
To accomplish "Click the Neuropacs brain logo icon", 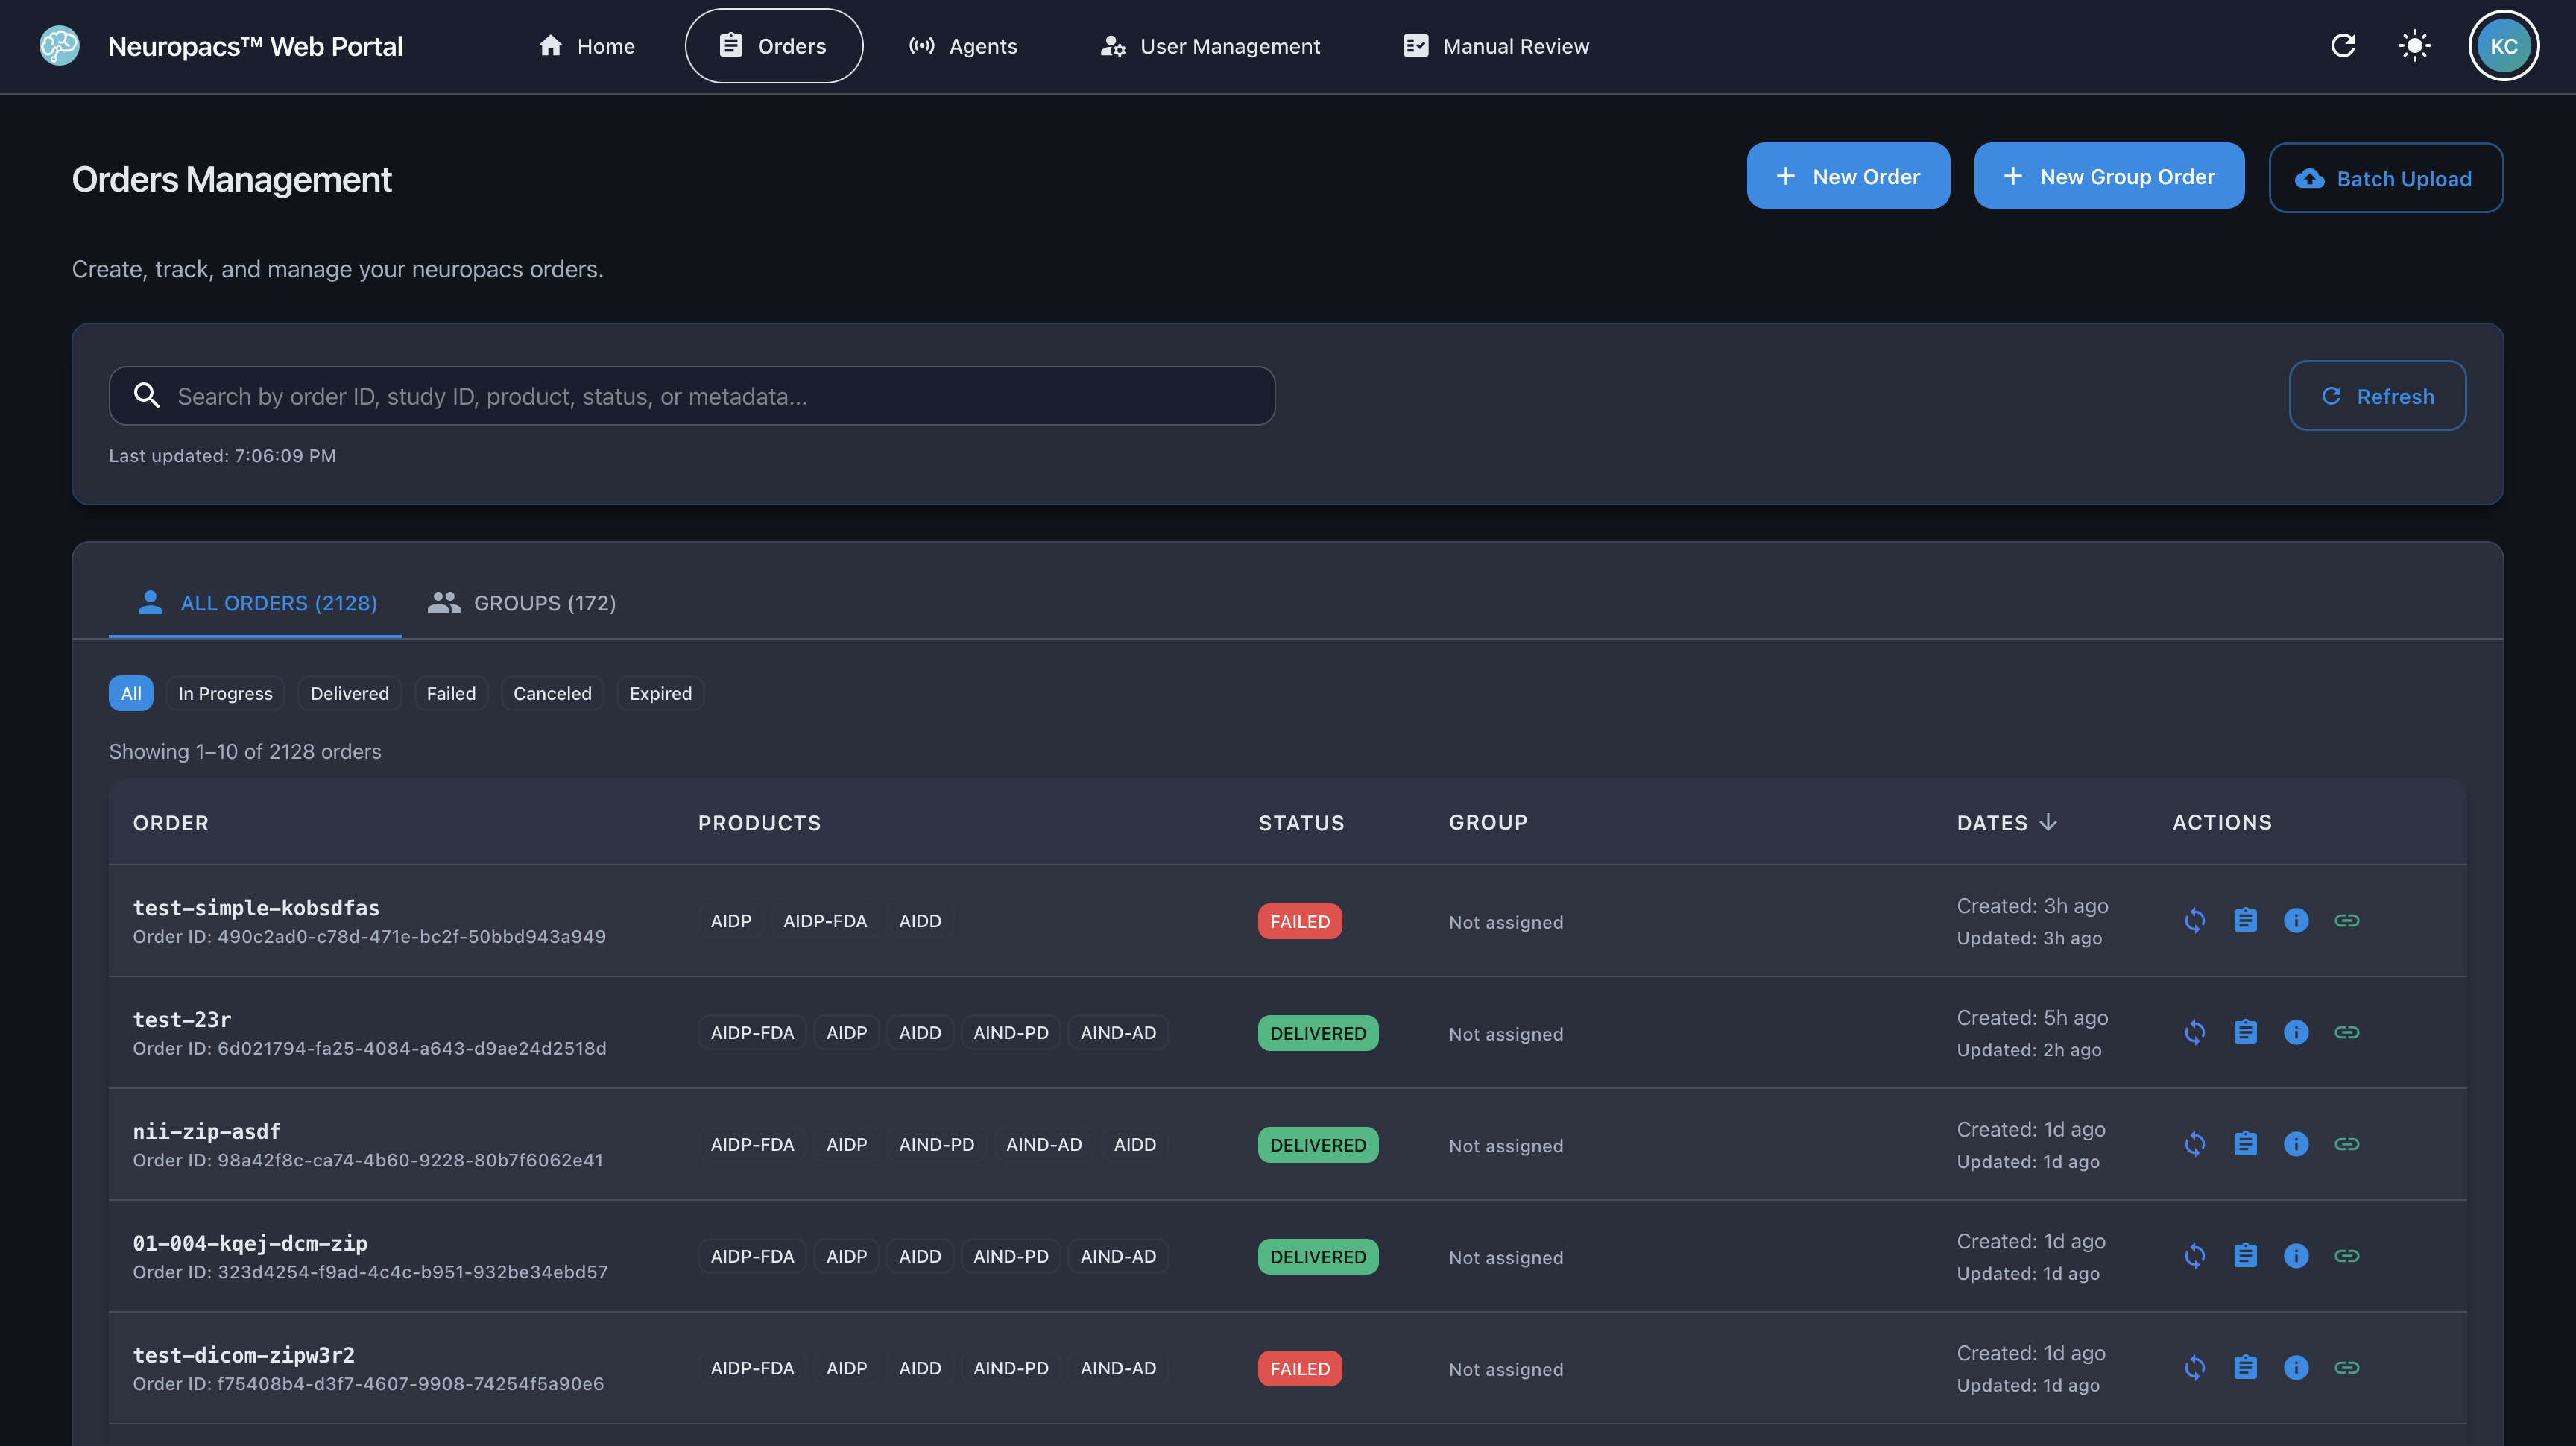I will pyautogui.click(x=59, y=46).
